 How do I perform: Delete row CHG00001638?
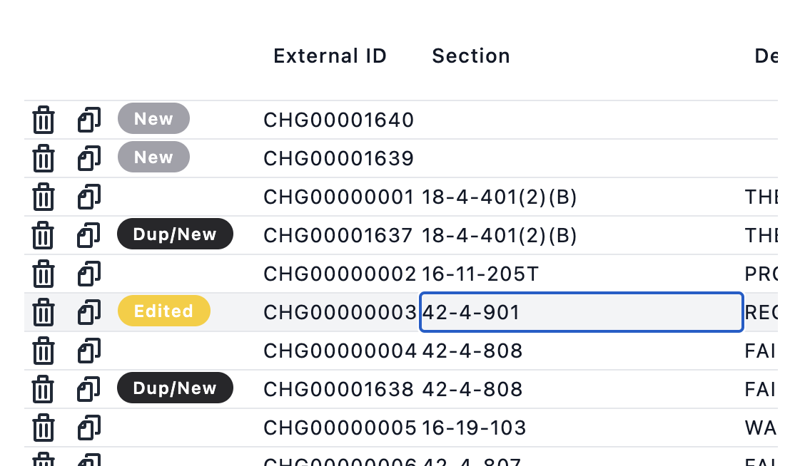click(44, 389)
